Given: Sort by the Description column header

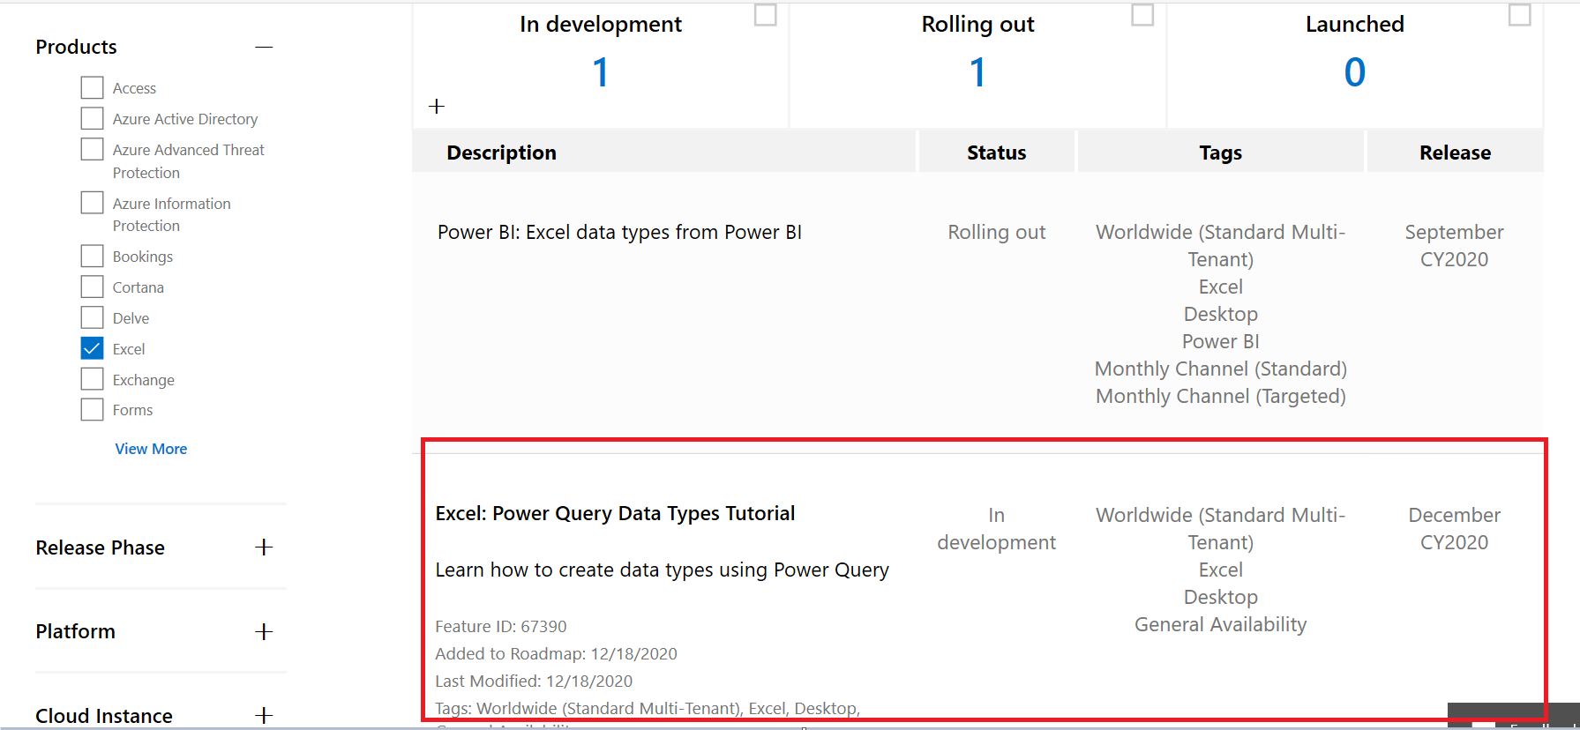Looking at the screenshot, I should pyautogui.click(x=501, y=153).
